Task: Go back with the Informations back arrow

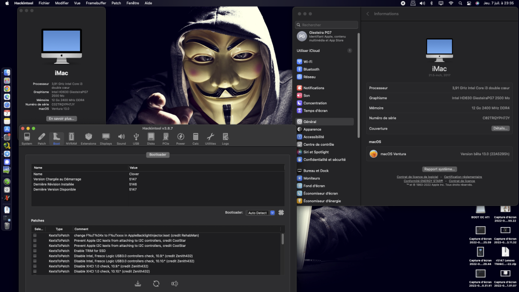Action: click(x=368, y=14)
